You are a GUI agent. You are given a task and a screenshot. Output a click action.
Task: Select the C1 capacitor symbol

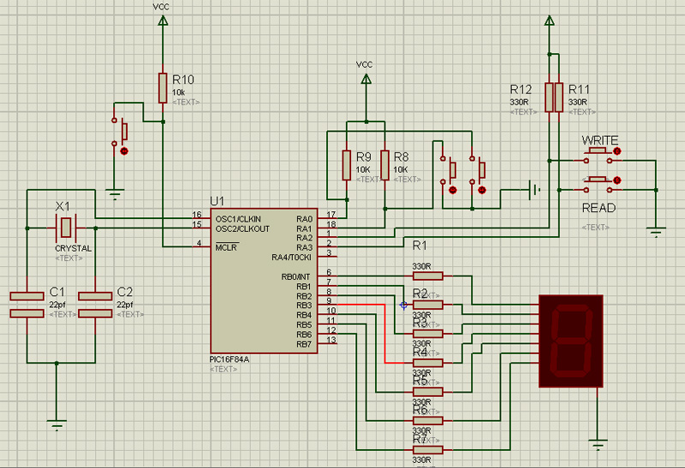pyautogui.click(x=27, y=305)
